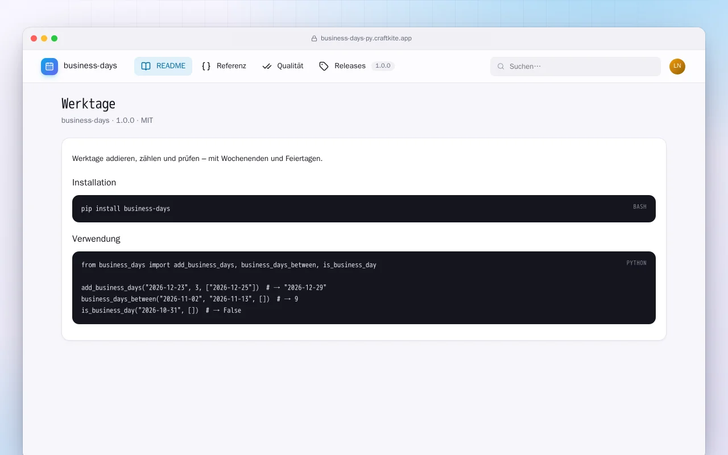728x455 pixels.
Task: Click the 'business-days · 1.0.0 · MIT' subtitle
Action: pyautogui.click(x=107, y=121)
